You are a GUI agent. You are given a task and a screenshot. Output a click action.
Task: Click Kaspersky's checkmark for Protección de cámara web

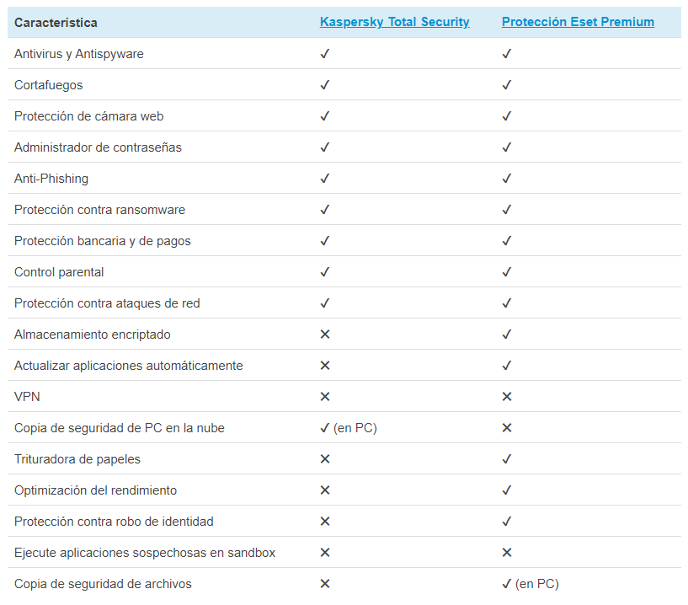point(325,116)
